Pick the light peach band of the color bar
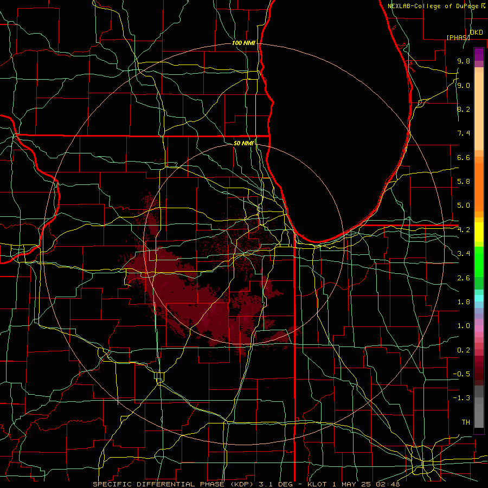 (x=479, y=111)
